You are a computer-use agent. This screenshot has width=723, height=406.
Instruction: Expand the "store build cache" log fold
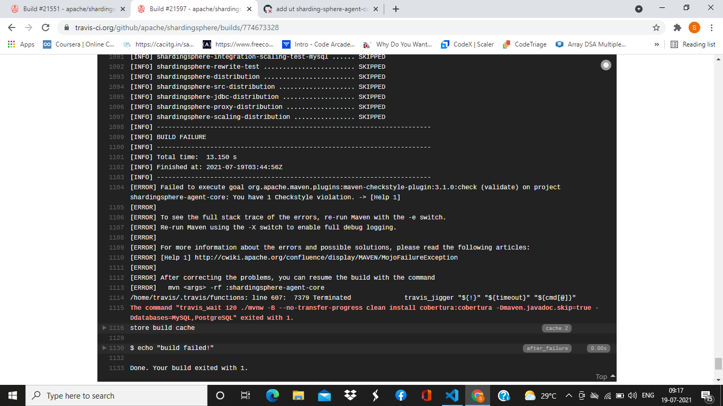[105, 328]
